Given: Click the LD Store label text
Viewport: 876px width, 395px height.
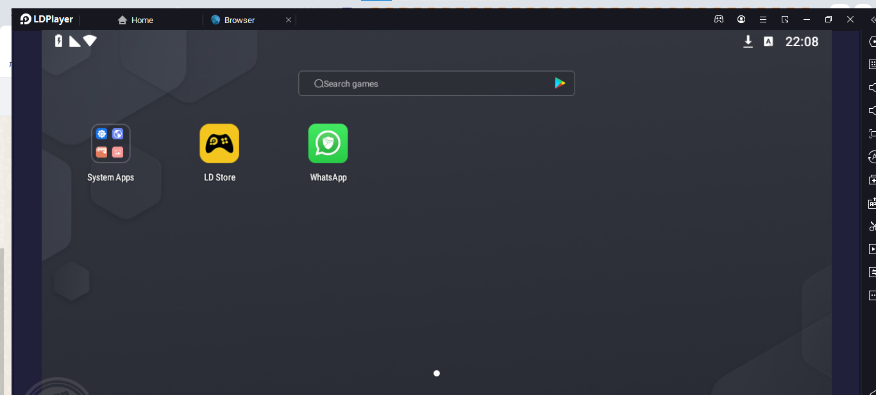Looking at the screenshot, I should tap(220, 177).
